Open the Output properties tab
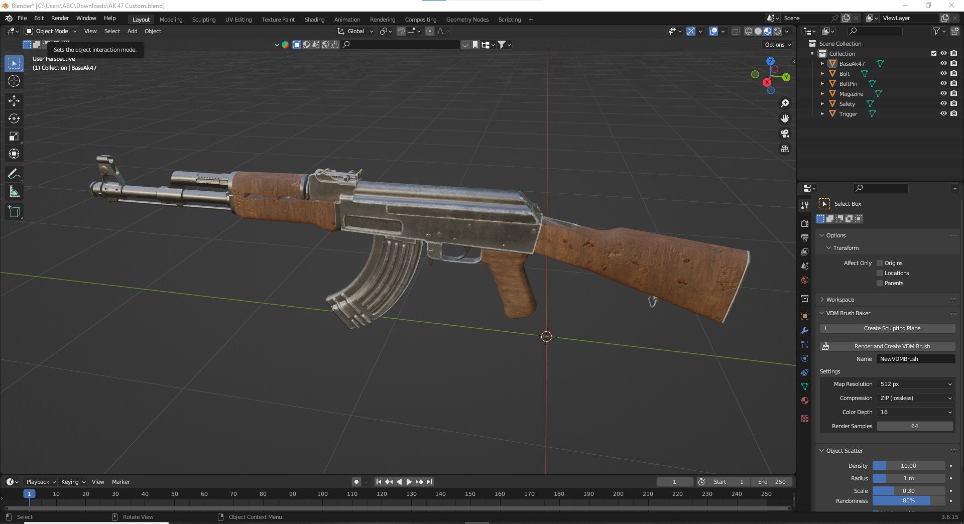 click(x=805, y=237)
